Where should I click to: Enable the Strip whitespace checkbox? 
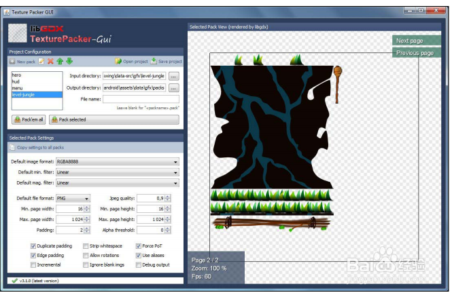point(86,246)
